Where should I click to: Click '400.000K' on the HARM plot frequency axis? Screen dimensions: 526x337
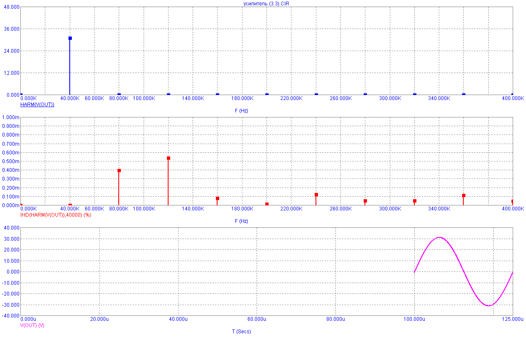(x=513, y=98)
